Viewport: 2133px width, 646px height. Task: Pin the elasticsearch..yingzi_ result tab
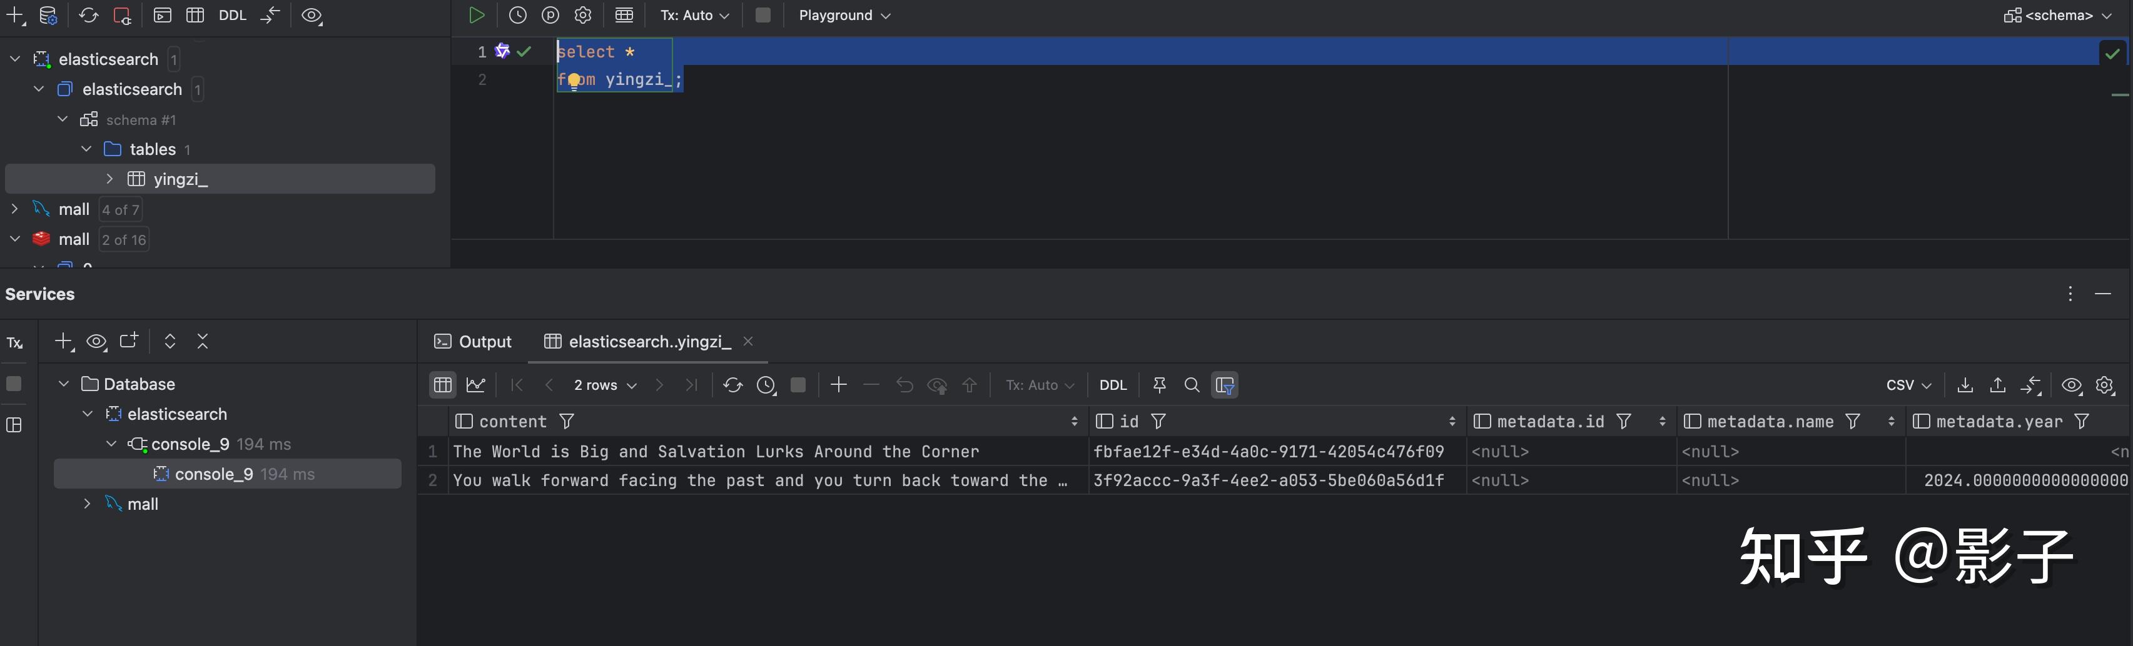(1159, 385)
